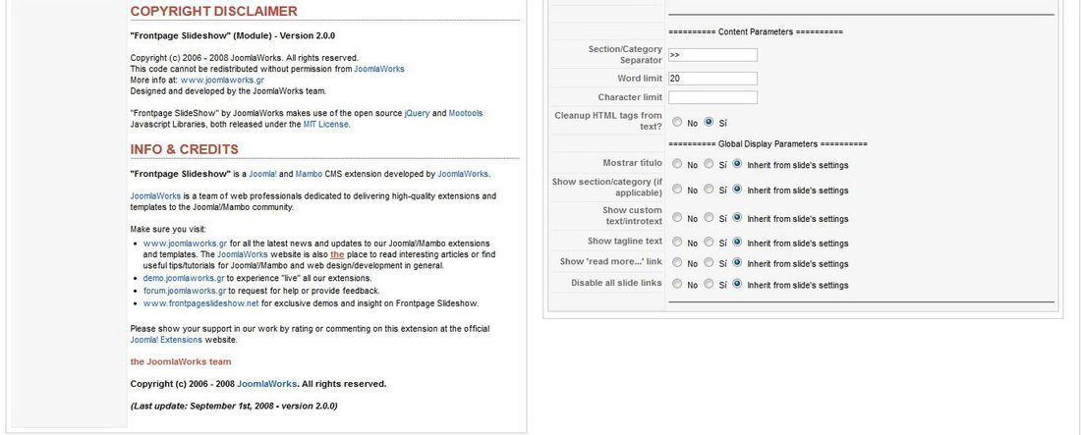Follow the Joomla! CMS link

[x=262, y=174]
